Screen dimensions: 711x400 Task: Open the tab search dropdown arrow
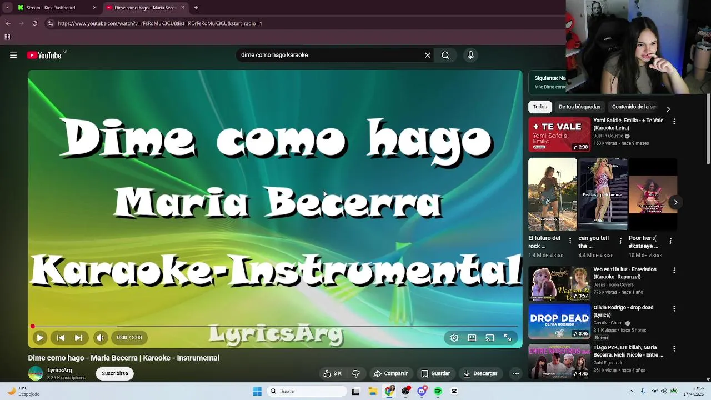click(7, 8)
